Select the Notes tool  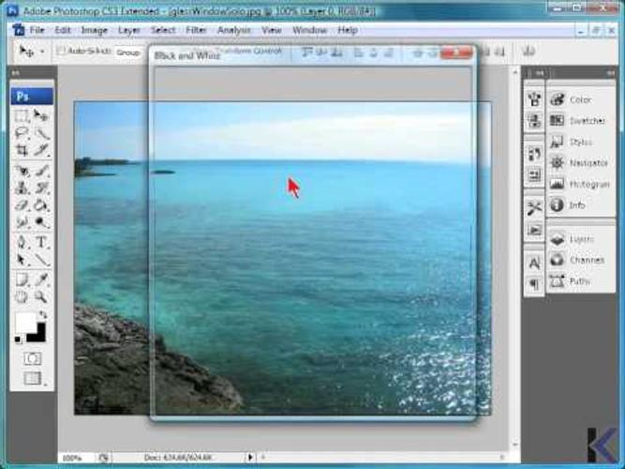click(x=22, y=280)
